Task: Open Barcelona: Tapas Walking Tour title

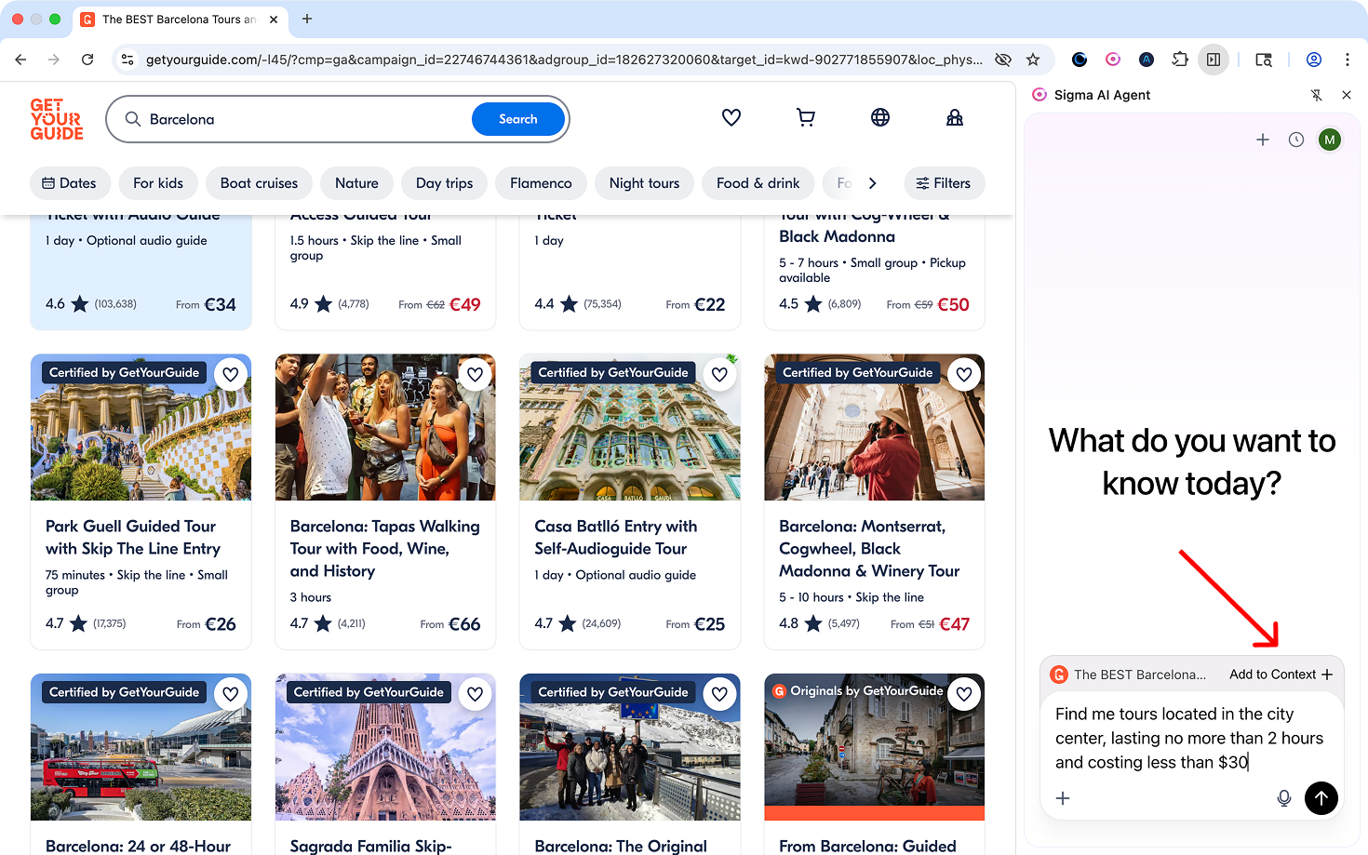Action: 385,549
